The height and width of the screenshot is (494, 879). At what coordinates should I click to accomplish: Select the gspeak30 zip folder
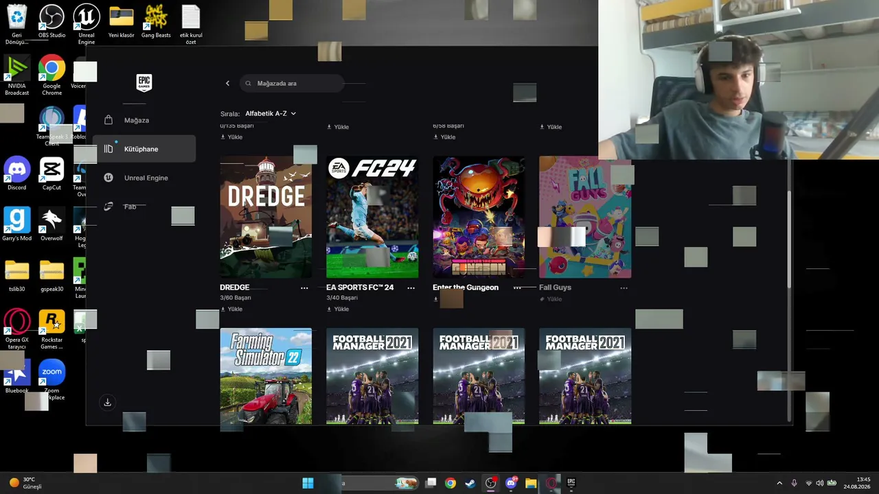pyautogui.click(x=52, y=275)
